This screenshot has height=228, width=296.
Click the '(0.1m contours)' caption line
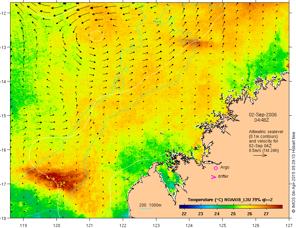263,136
